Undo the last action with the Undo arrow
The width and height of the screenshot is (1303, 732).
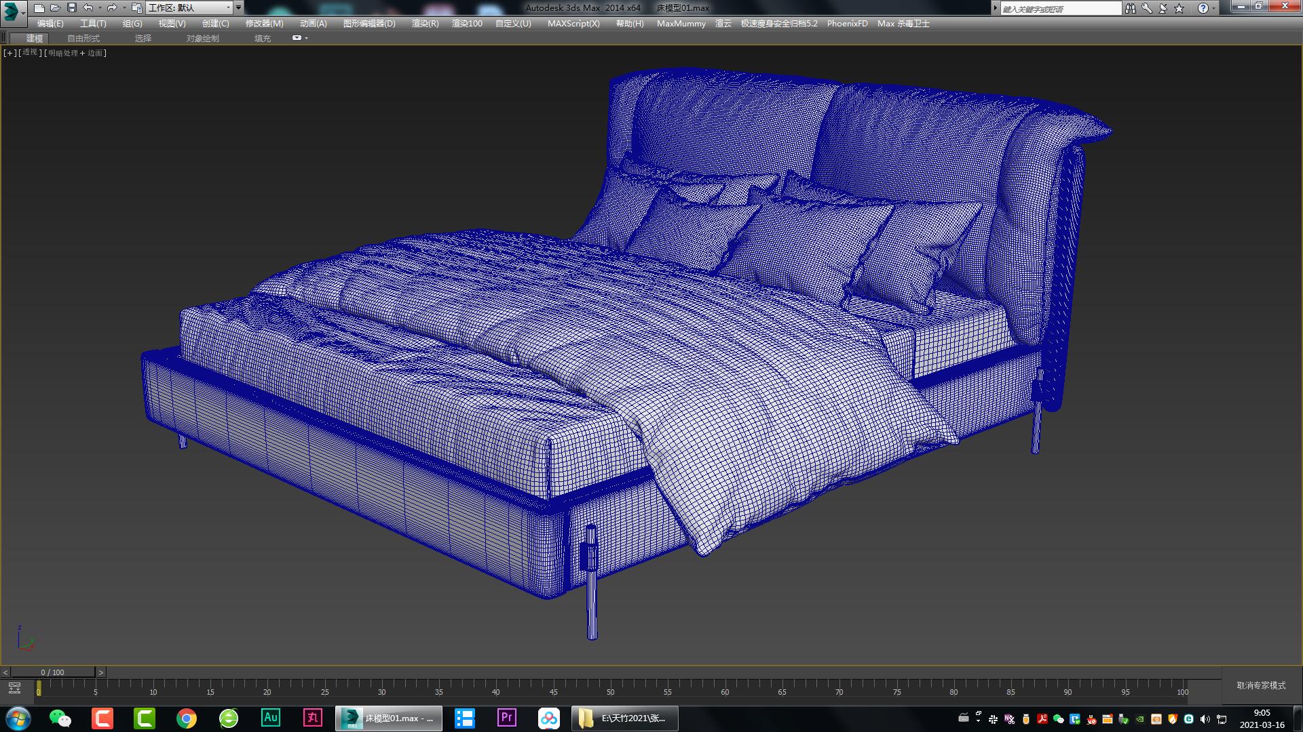[x=88, y=8]
